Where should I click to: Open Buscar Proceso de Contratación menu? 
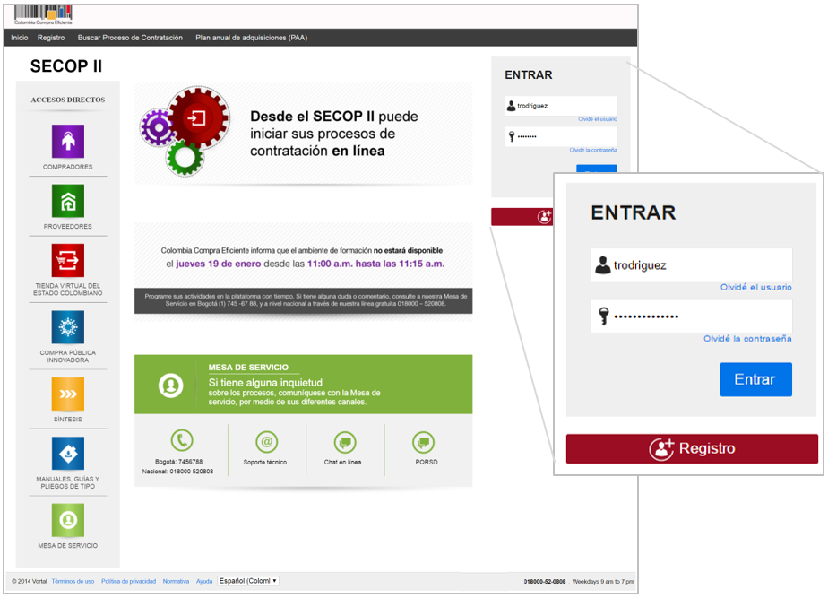(130, 38)
